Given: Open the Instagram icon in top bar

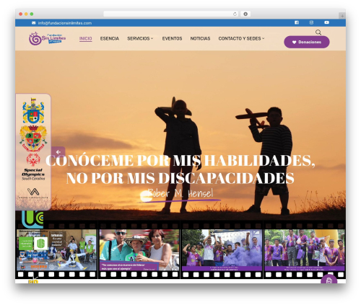Looking at the screenshot, I should tap(311, 22).
